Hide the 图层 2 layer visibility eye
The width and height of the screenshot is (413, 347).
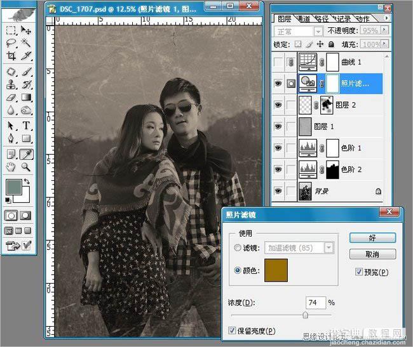coord(278,105)
